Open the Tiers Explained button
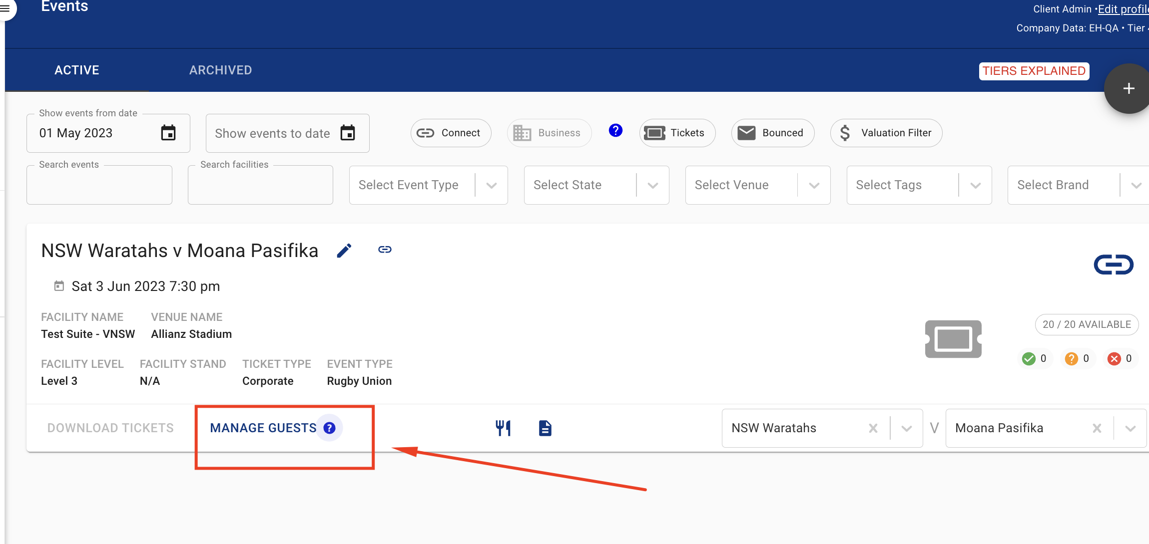Image resolution: width=1149 pixels, height=544 pixels. pos(1034,71)
